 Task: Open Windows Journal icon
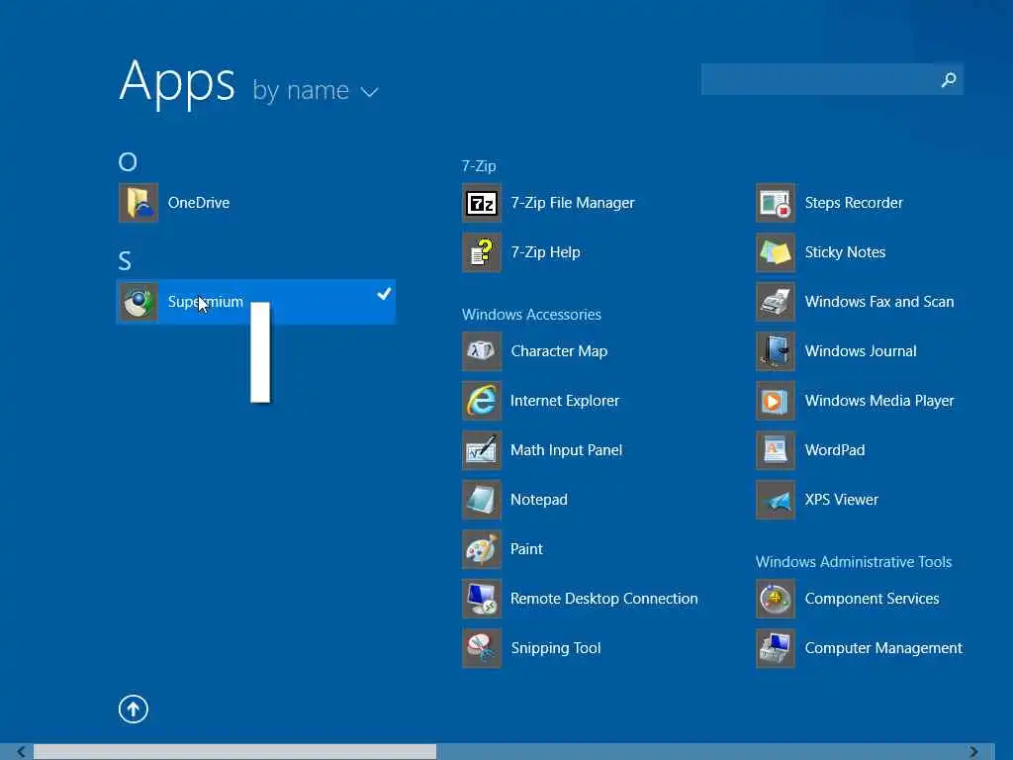776,351
